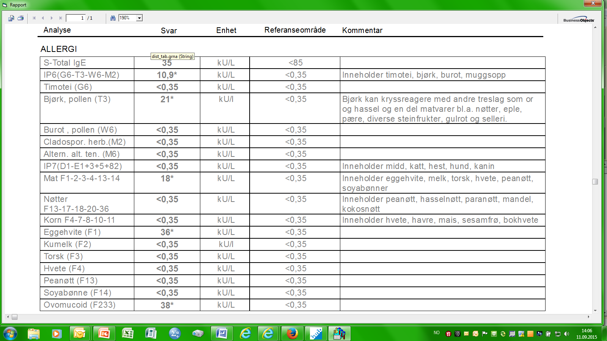Click the 21* result value

[x=167, y=99]
